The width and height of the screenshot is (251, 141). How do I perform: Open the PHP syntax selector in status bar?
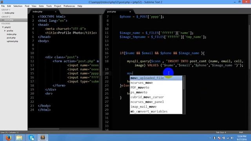(x=241, y=132)
